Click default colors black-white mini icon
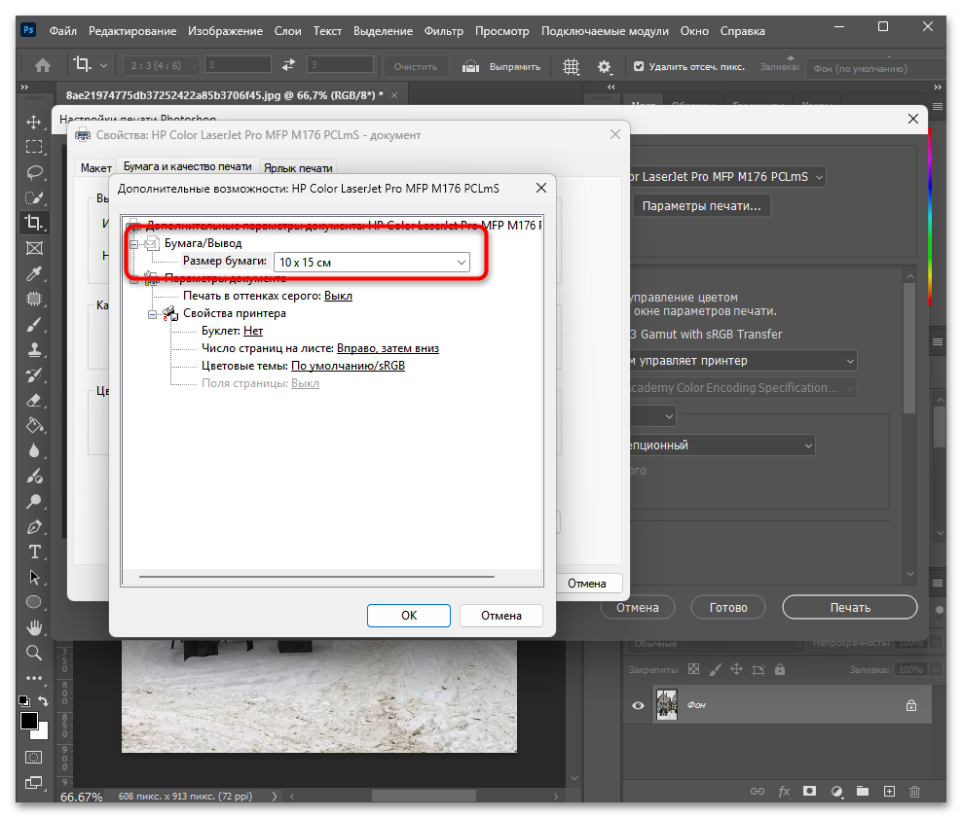Image resolution: width=962 pixels, height=818 pixels. point(24,700)
